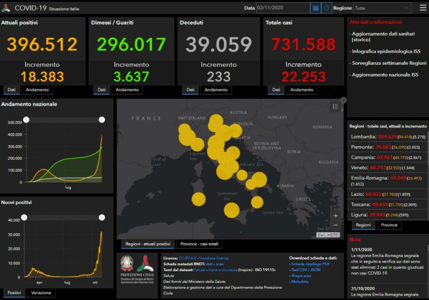Viewport: 429px width, 300px height.
Task: Click the Sicily yellow bubble on map
Action: point(231,210)
